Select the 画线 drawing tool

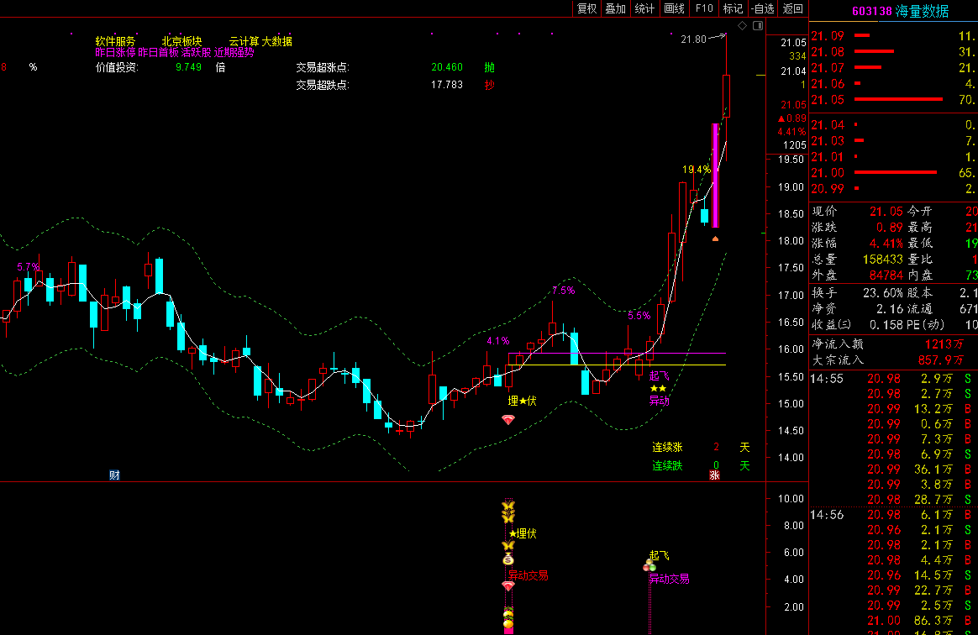coord(674,8)
